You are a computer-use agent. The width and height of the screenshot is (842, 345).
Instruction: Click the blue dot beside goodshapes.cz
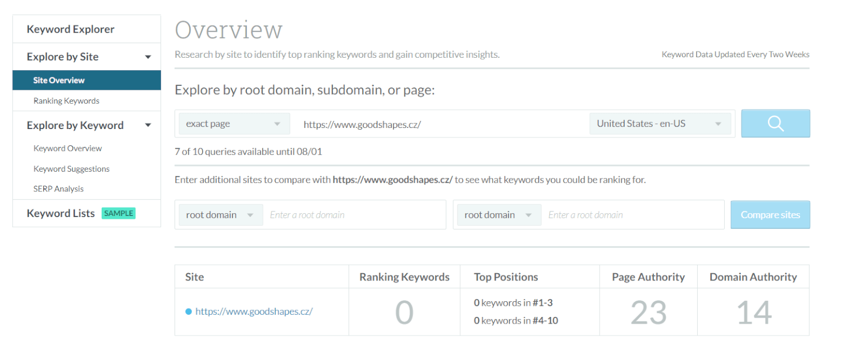[x=189, y=312]
